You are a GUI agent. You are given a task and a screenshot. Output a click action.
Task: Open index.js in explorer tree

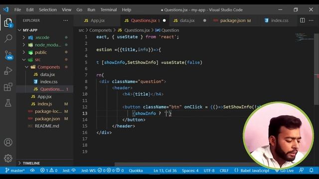click(x=45, y=104)
